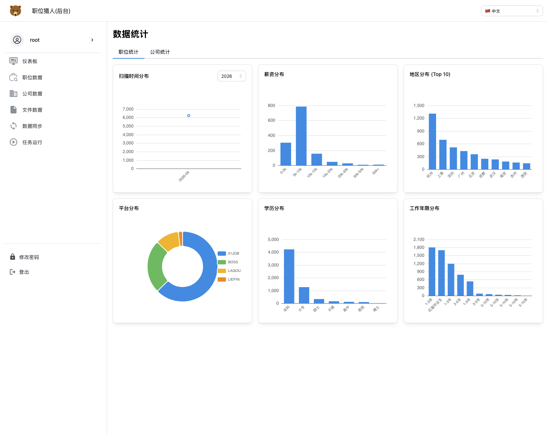Switch to the 职位统计 tab
This screenshot has width=547, height=434.
click(x=129, y=52)
